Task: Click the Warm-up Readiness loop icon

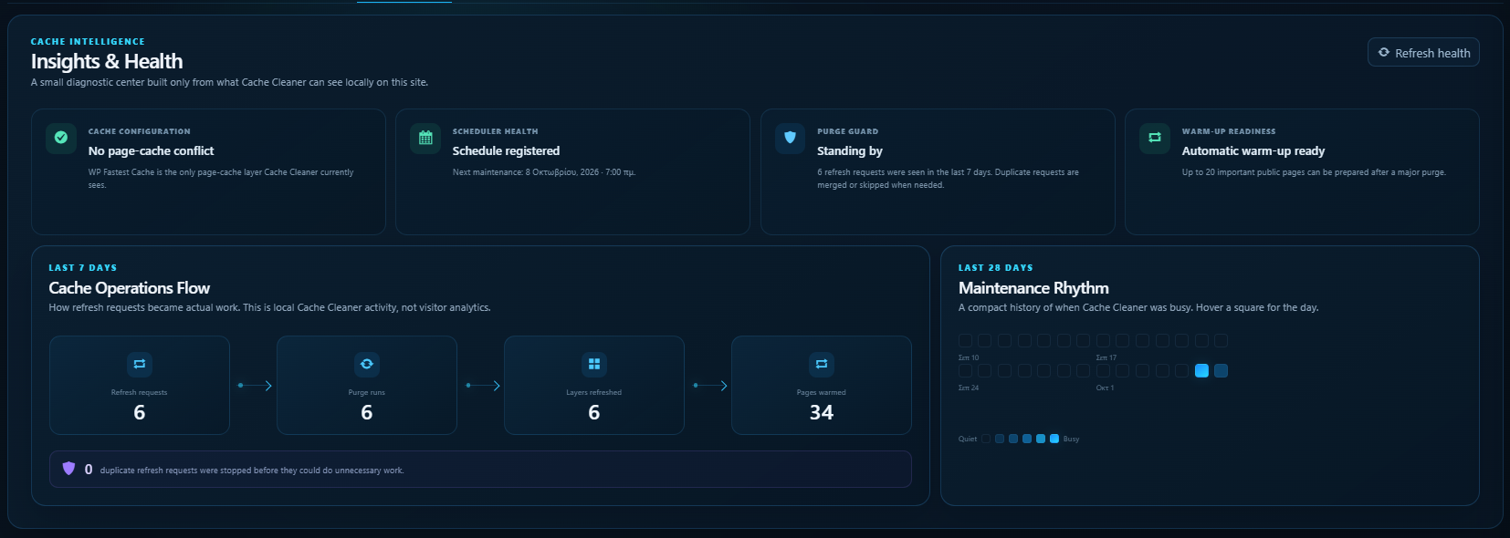Action: pos(1154,138)
